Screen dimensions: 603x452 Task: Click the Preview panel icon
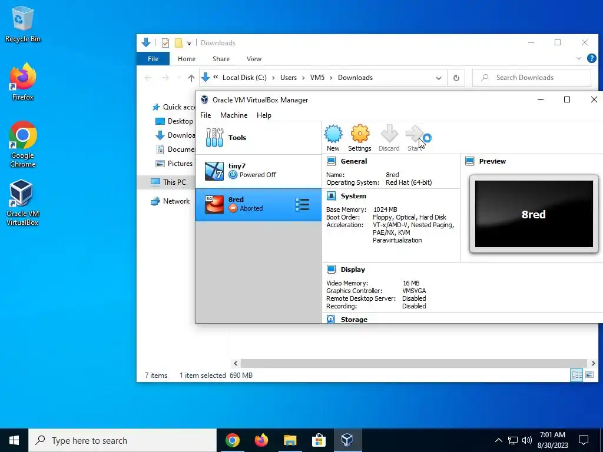pos(469,161)
